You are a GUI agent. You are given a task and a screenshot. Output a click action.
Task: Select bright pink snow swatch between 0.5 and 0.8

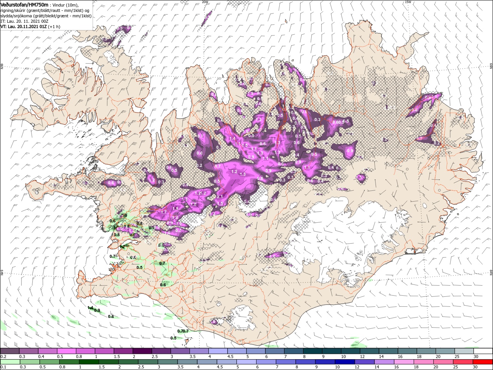pyautogui.click(x=66, y=351)
